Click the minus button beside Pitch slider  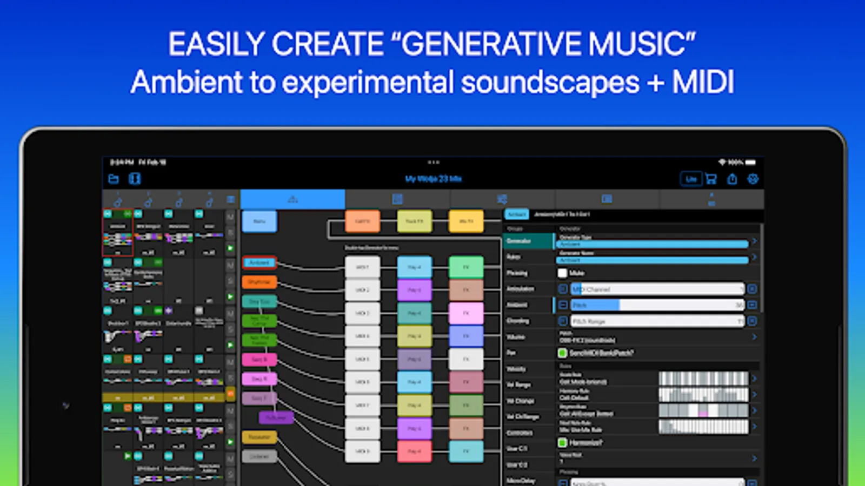(563, 305)
